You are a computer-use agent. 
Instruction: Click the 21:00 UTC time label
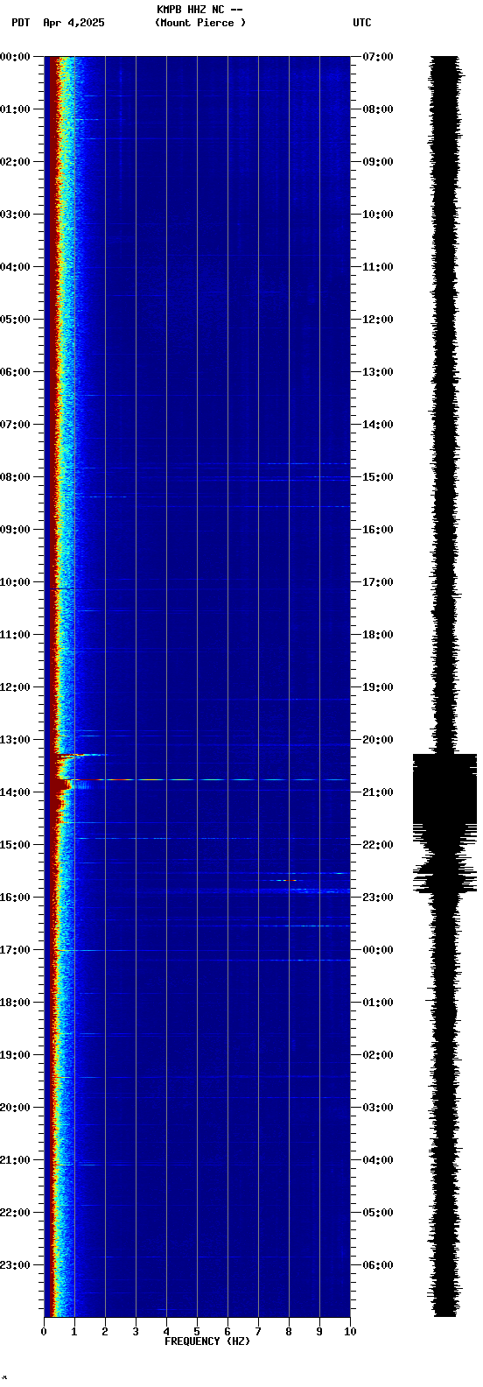(378, 792)
